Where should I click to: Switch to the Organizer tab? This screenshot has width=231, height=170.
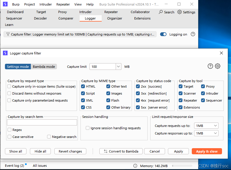click(114, 18)
